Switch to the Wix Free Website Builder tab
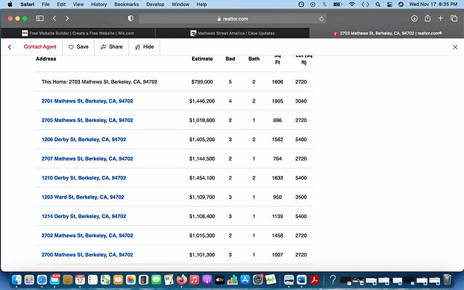 (78, 33)
